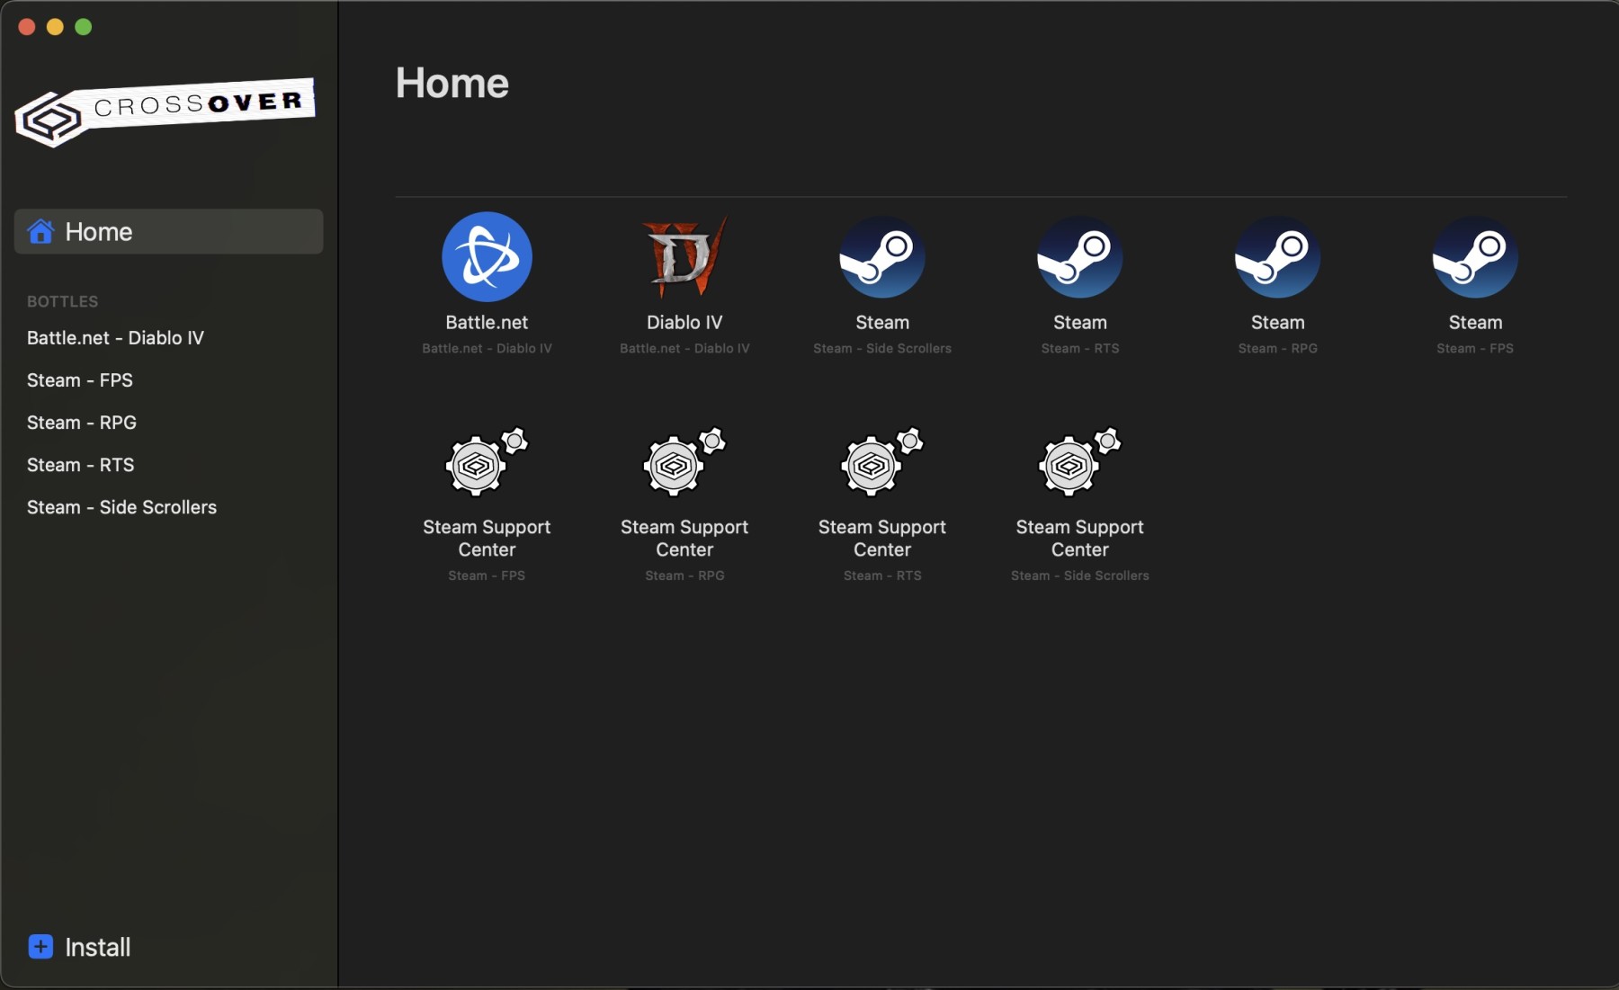This screenshot has width=1619, height=990.
Task: Click the green full-screen window button
Action: [x=84, y=27]
